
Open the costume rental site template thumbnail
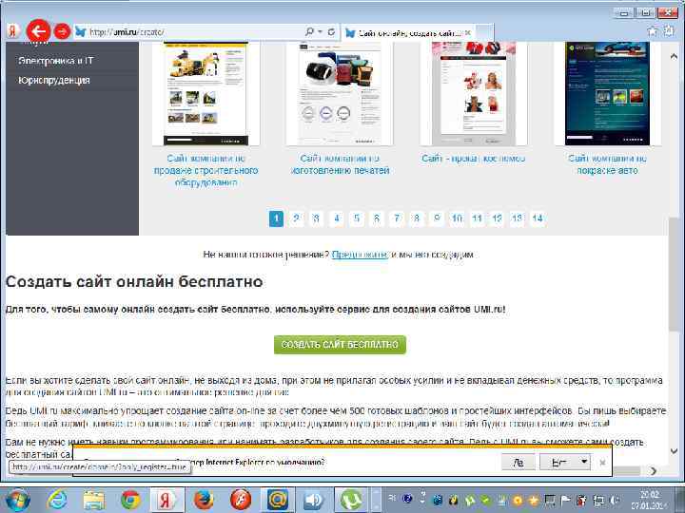474,93
